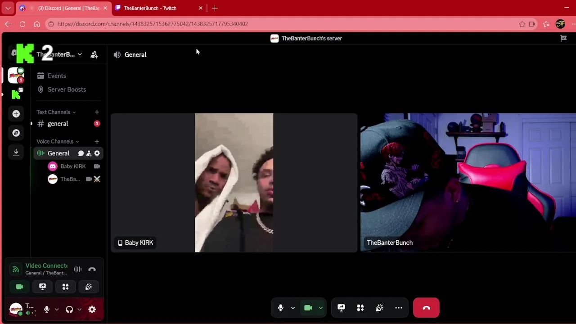Open User Settings gear
Viewport: 576px width, 324px height.
point(92,310)
